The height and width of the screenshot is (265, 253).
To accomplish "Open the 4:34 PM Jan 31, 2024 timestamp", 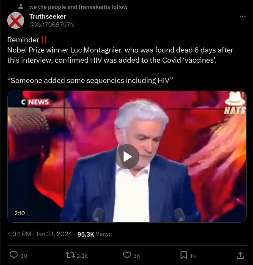I will tap(40, 234).
